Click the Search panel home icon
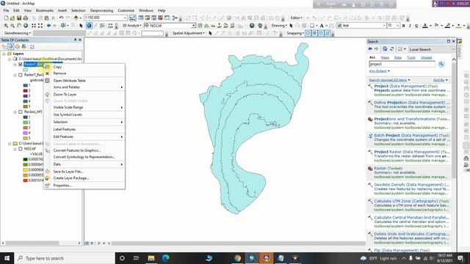Screen dimensions: 470x264 point(385,49)
